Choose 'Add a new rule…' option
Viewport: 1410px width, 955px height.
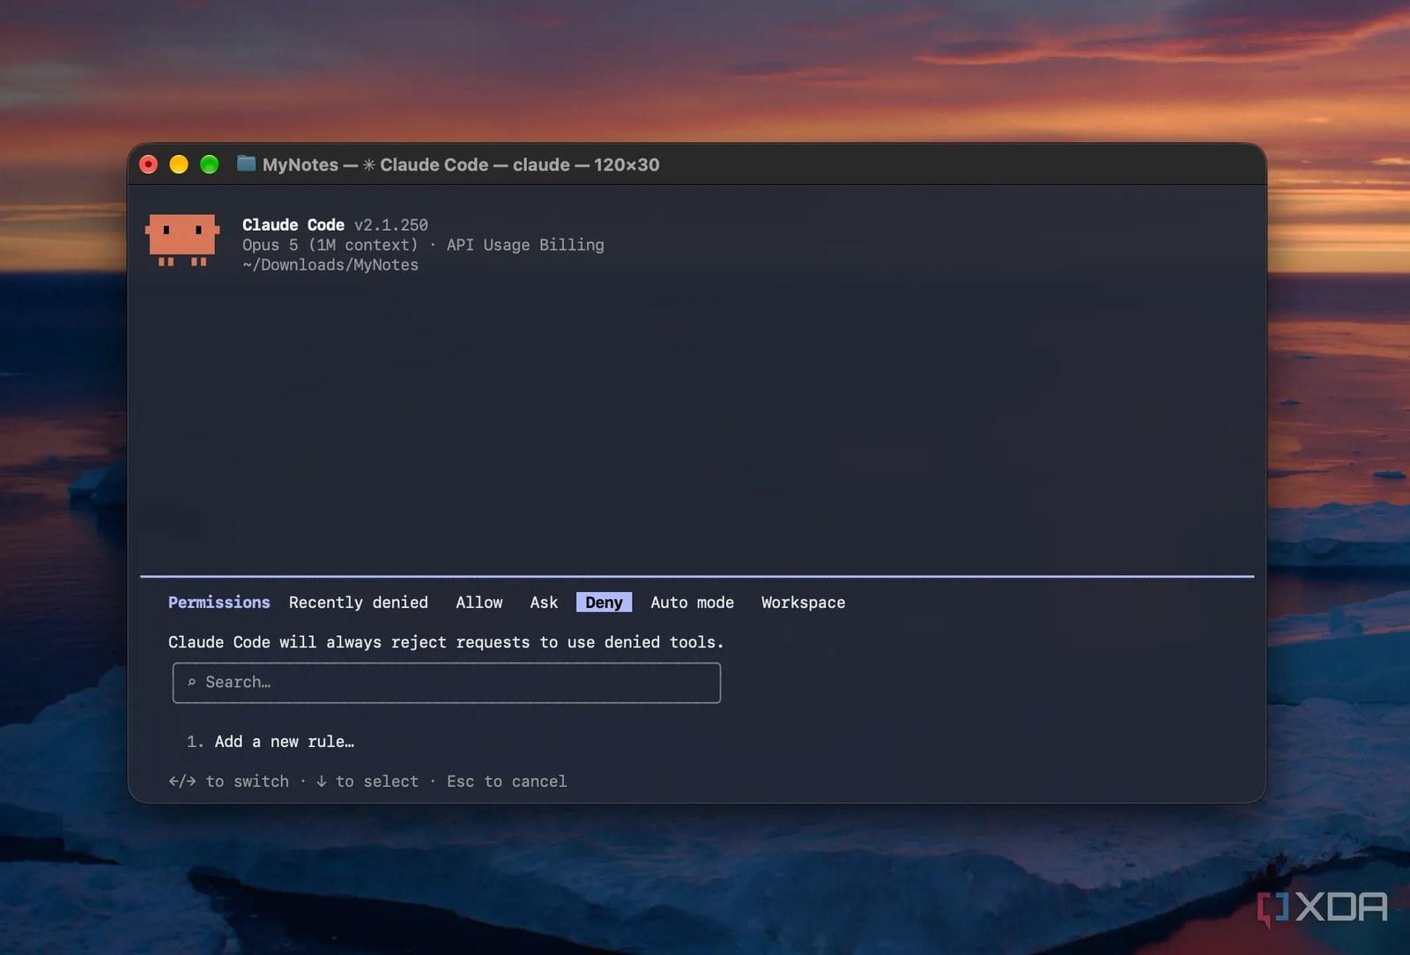pos(285,742)
